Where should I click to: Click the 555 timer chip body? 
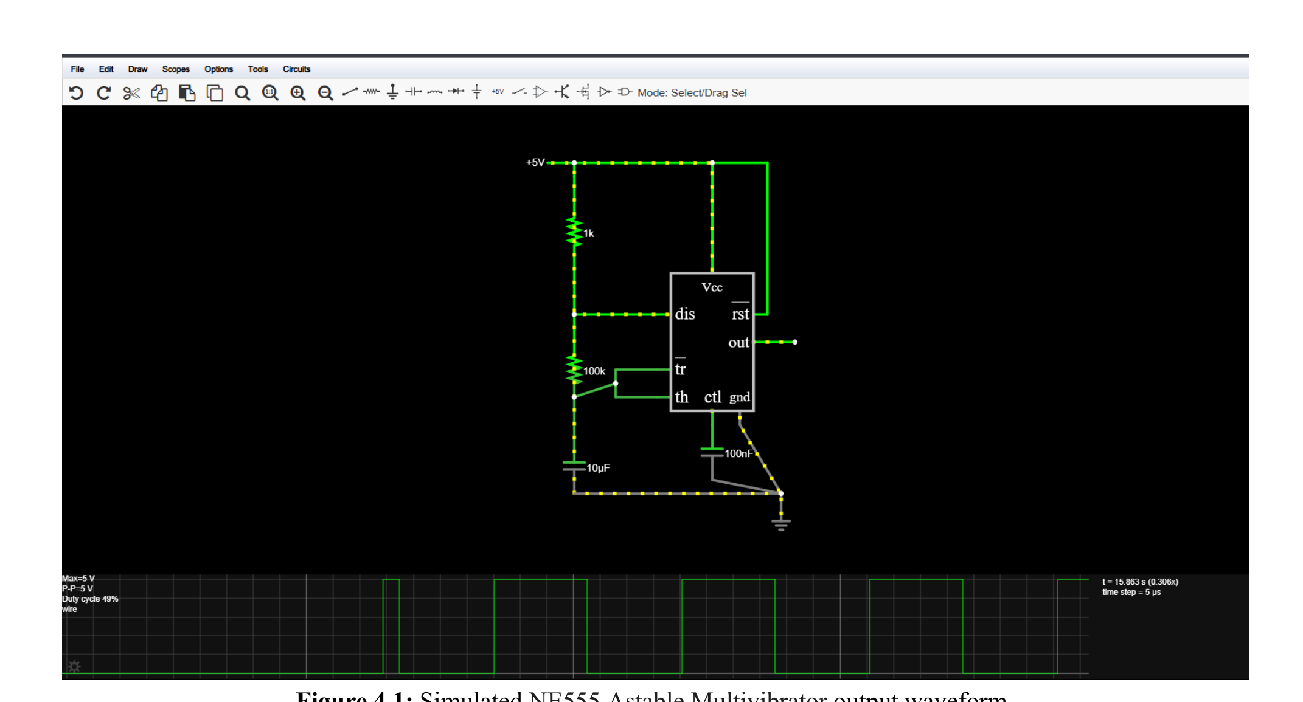[x=712, y=342]
